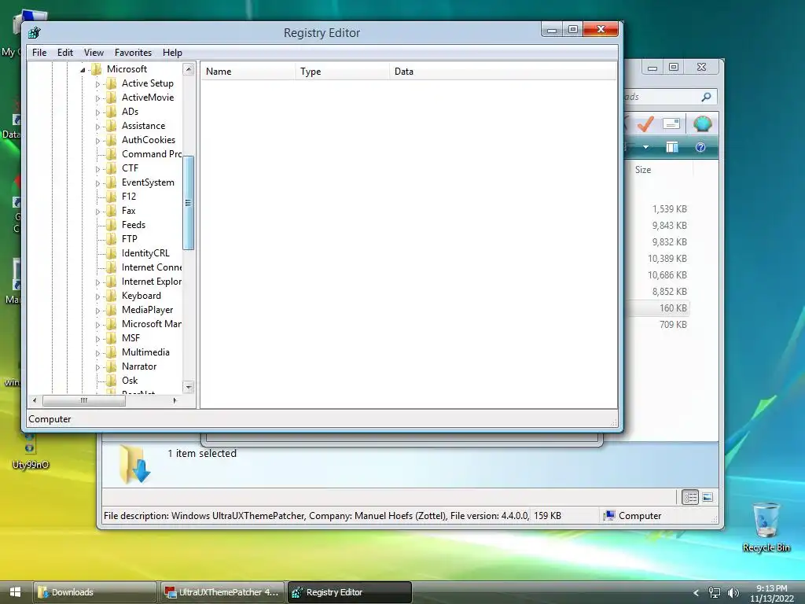Image resolution: width=805 pixels, height=604 pixels.
Task: Expand the Narrator key
Action: click(x=97, y=367)
